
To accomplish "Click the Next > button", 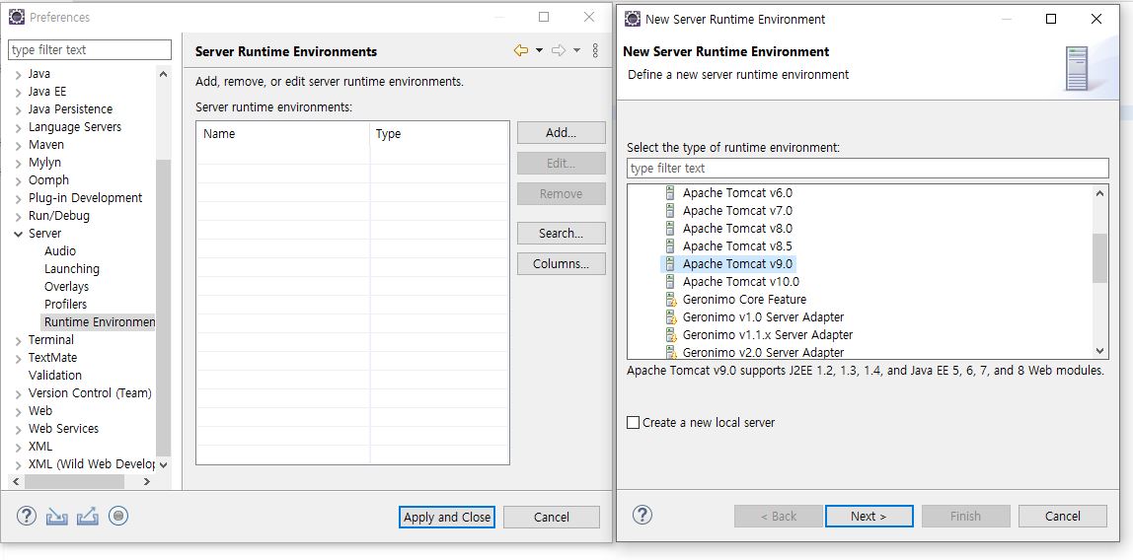I will click(869, 516).
